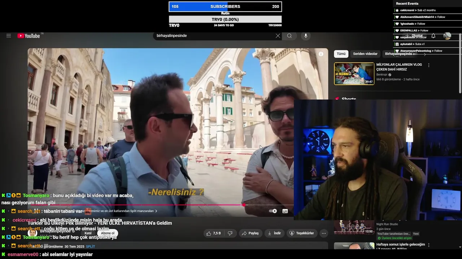Click the Katıl join button

tap(88, 233)
